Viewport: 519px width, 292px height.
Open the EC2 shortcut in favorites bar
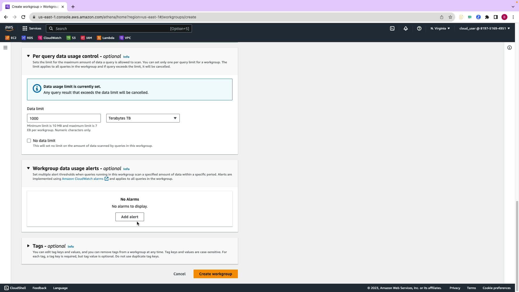[11, 38]
